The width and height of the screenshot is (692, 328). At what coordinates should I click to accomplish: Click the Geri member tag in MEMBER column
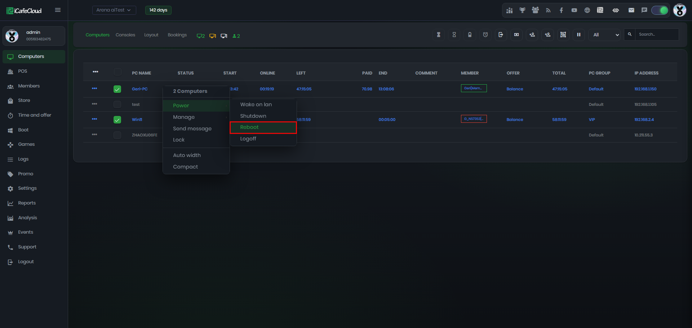click(x=474, y=88)
